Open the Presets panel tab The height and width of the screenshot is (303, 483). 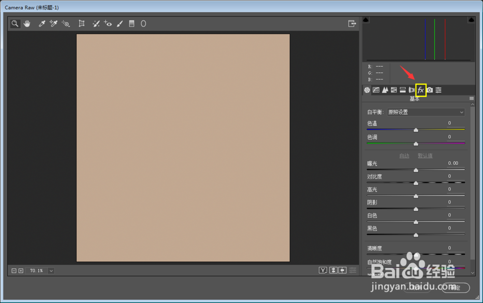pyautogui.click(x=439, y=90)
